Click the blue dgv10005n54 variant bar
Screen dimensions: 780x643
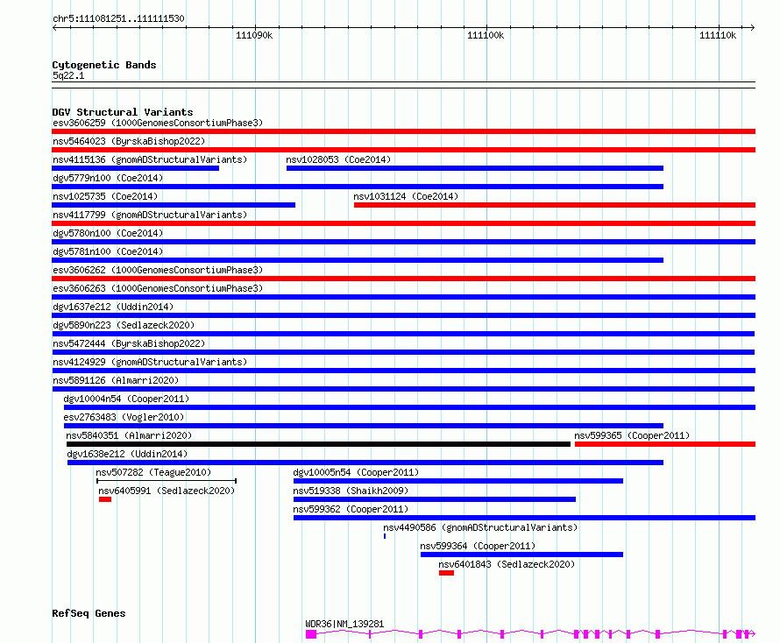(458, 481)
